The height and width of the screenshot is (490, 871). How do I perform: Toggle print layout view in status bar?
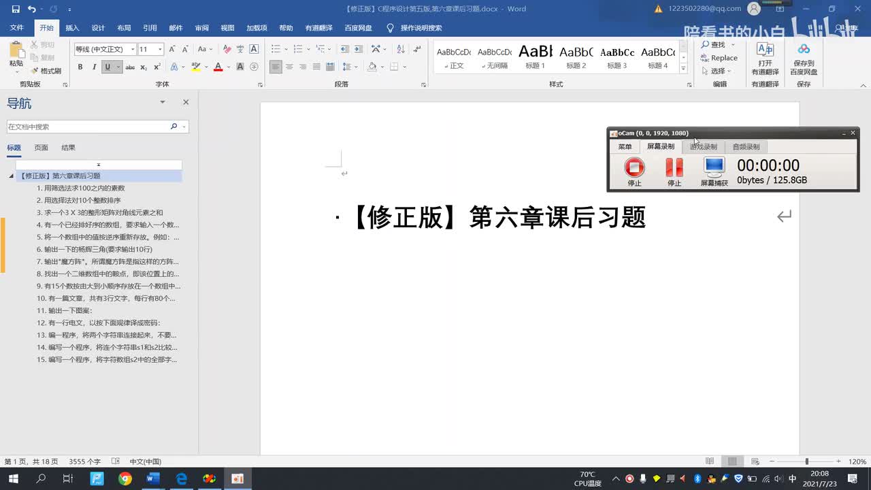(732, 461)
